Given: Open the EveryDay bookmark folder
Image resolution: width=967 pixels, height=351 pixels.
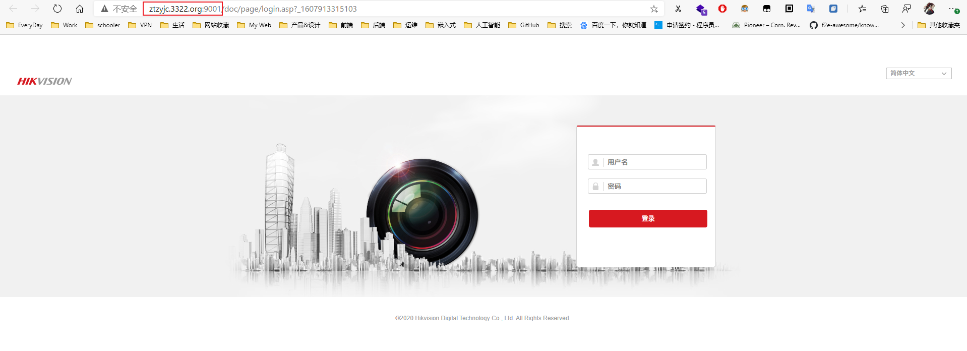Looking at the screenshot, I should (x=24, y=25).
